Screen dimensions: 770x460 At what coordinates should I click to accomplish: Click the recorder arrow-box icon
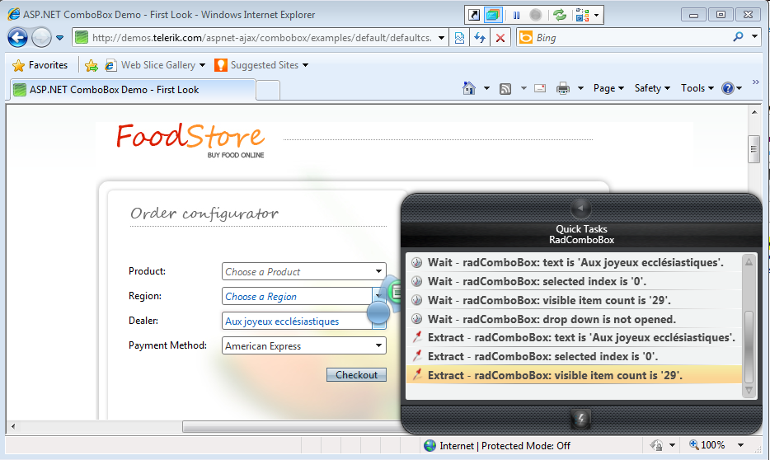[x=474, y=15]
